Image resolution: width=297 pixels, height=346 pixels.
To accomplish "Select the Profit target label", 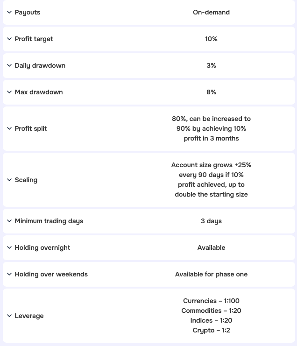I will pyautogui.click(x=34, y=39).
